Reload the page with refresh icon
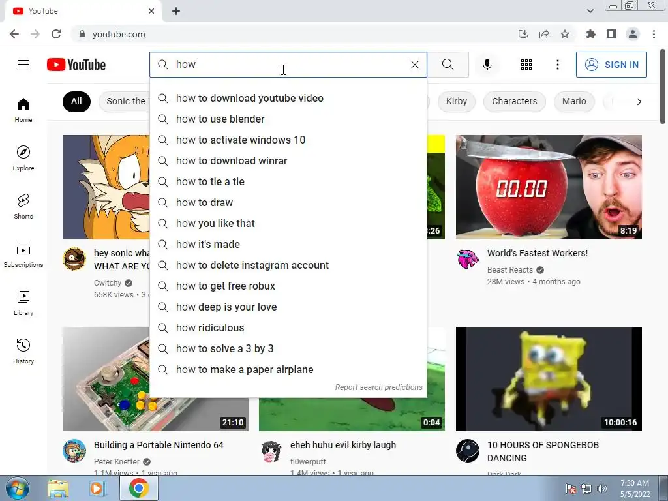Image resolution: width=668 pixels, height=501 pixels. (56, 34)
